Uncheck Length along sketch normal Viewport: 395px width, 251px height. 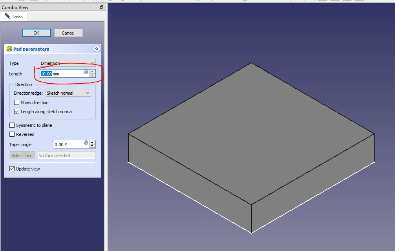(16, 112)
